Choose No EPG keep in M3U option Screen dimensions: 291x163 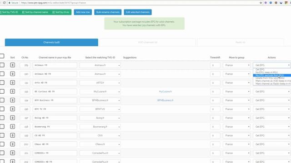(x=272, y=72)
